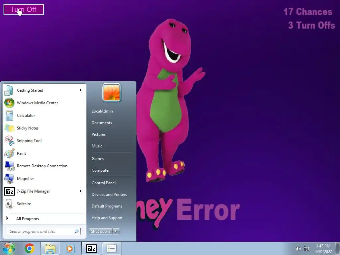Open Pictures library

click(x=98, y=134)
